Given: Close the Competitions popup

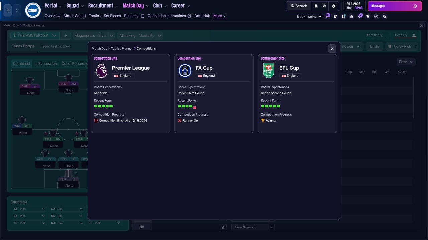Looking at the screenshot, I should click(x=332, y=49).
